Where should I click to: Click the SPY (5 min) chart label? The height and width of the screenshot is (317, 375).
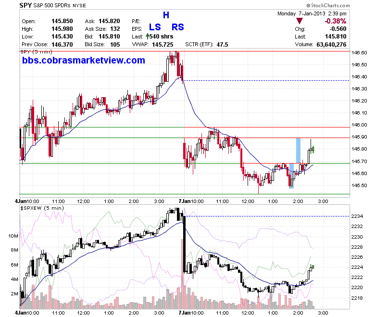click(36, 51)
